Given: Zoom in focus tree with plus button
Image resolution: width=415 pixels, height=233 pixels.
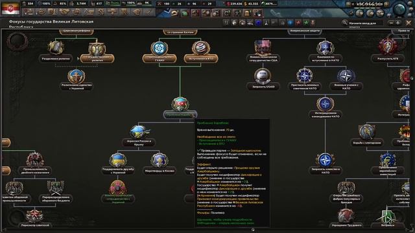Looking at the screenshot, I should [397, 23].
